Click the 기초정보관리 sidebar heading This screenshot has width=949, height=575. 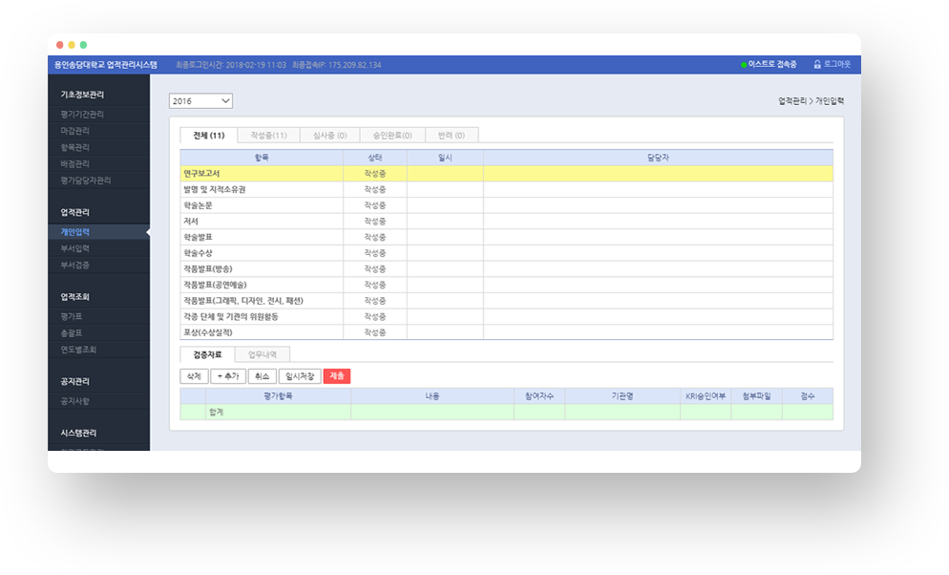coord(82,95)
